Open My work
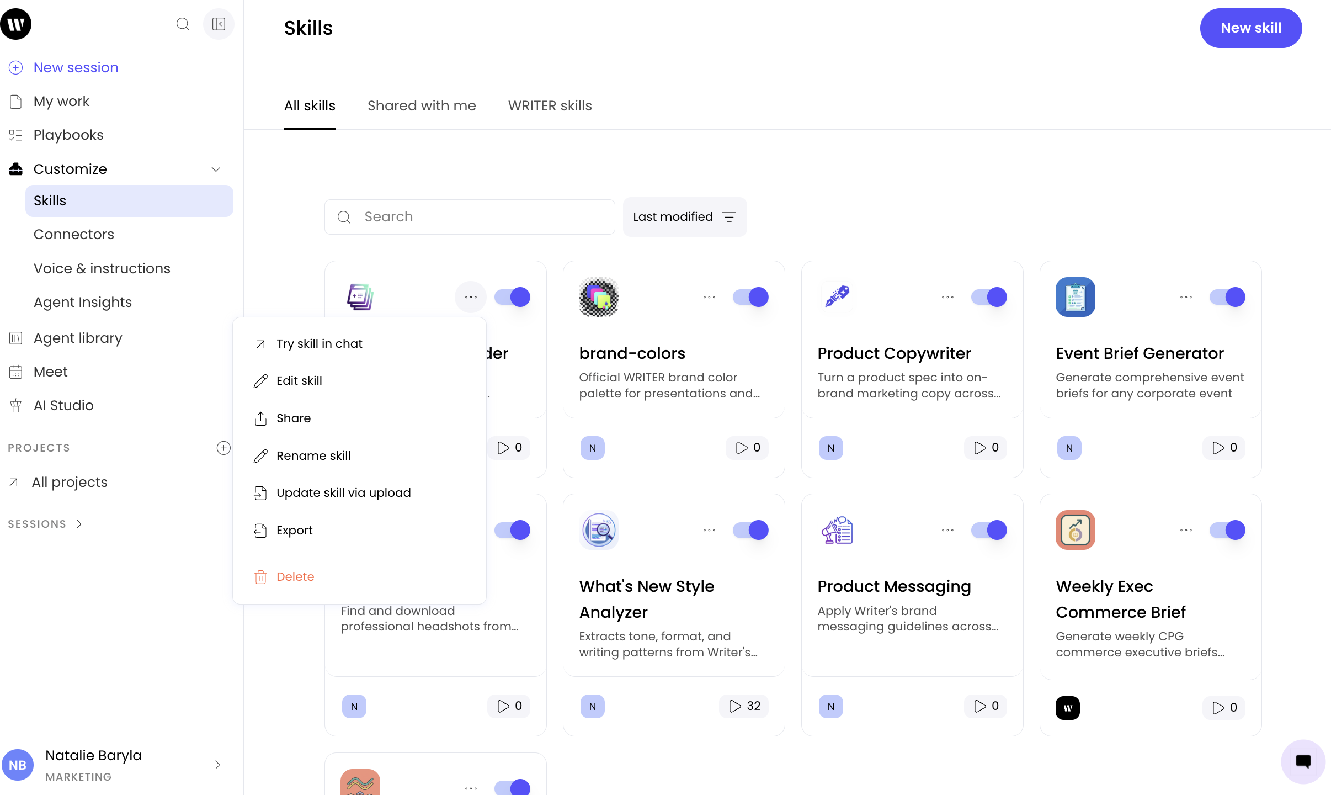The width and height of the screenshot is (1331, 795). click(49, 102)
